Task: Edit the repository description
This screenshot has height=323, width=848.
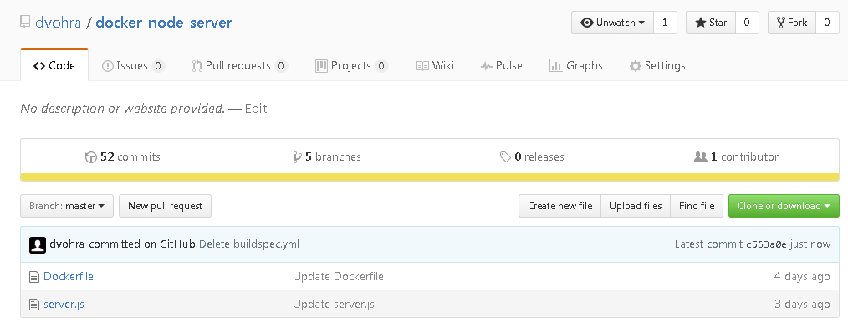Action: [x=256, y=109]
